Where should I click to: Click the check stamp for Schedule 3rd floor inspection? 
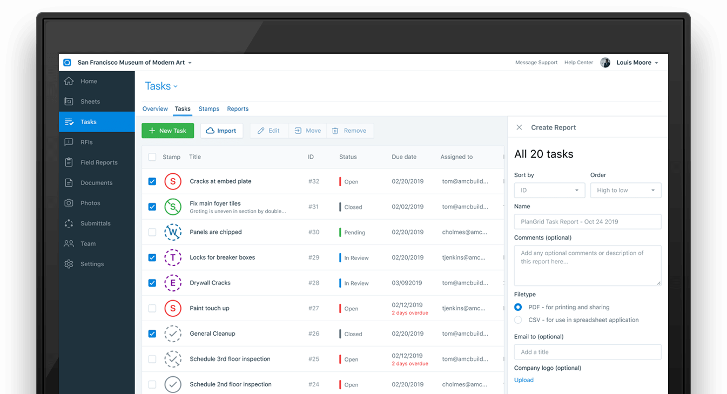pyautogui.click(x=172, y=359)
